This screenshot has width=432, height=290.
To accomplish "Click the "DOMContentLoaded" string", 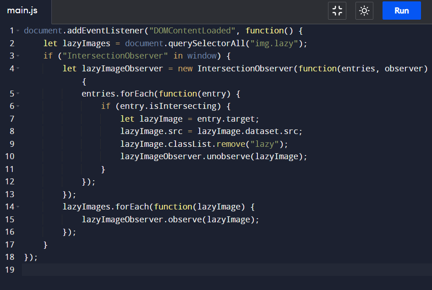I will pos(192,31).
